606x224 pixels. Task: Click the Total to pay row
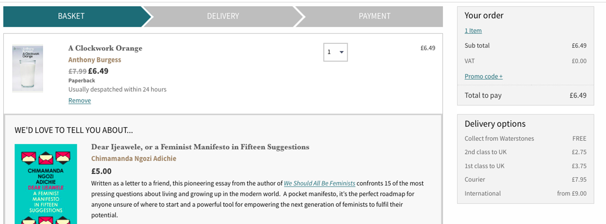pyautogui.click(x=525, y=95)
